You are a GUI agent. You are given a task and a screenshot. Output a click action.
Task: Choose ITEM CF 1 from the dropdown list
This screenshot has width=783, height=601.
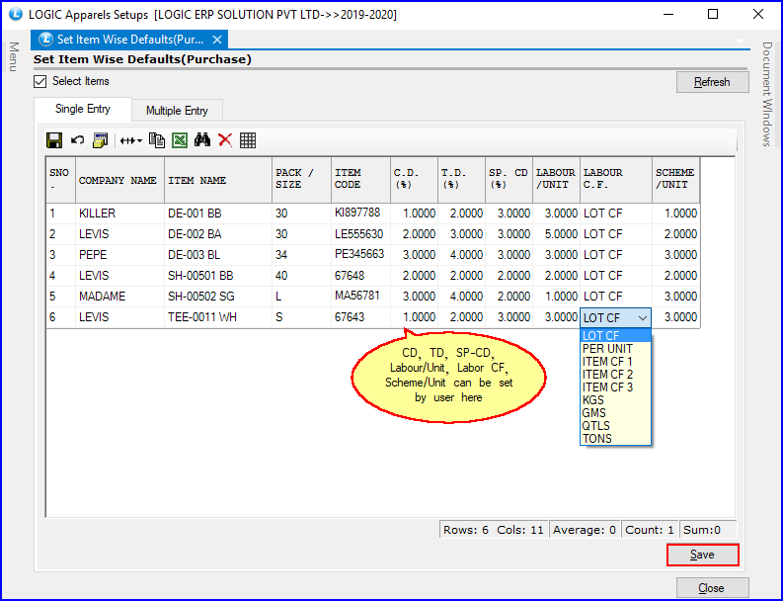[615, 362]
